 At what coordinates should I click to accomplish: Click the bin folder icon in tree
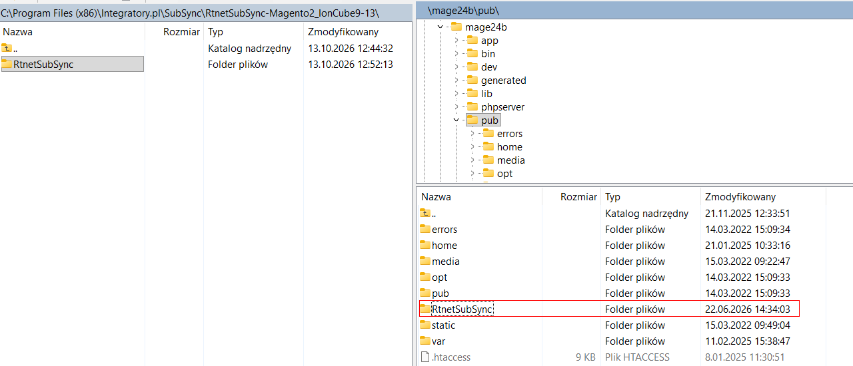pos(472,53)
